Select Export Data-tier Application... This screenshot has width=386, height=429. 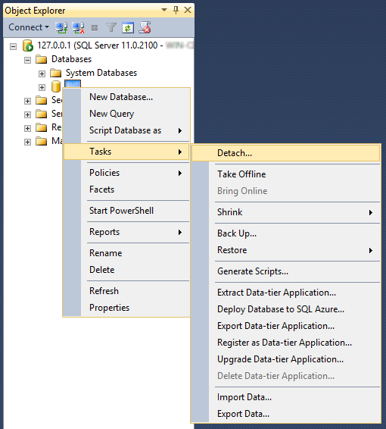point(286,326)
